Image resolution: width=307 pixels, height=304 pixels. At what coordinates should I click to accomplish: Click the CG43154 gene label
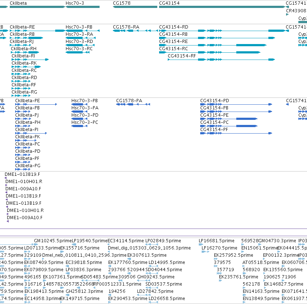(x=169, y=3)
